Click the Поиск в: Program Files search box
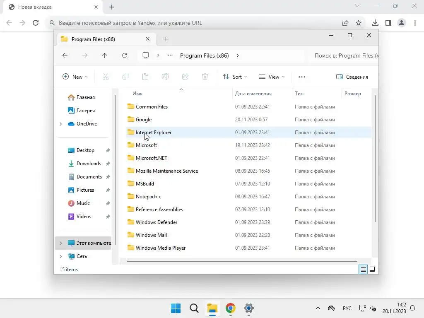424x318 pixels. (343, 55)
